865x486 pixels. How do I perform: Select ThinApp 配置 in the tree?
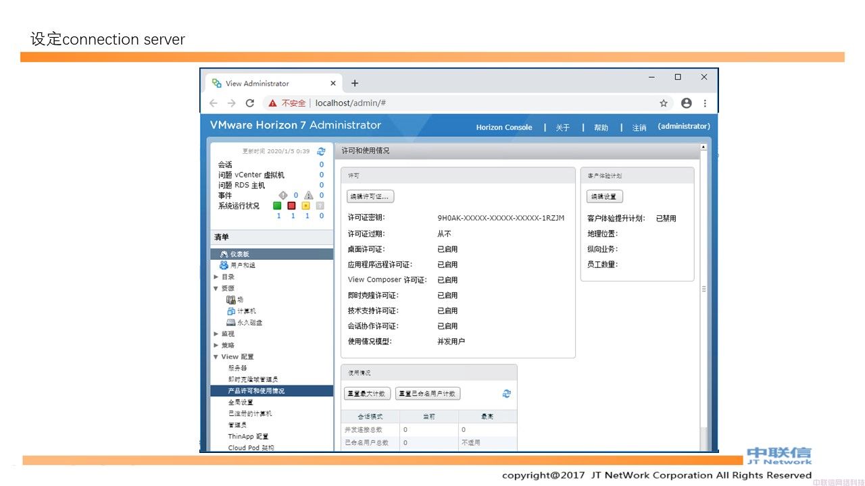248,437
